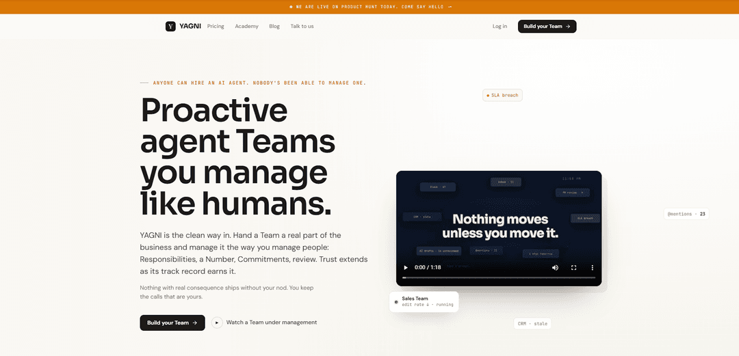The width and height of the screenshot is (739, 356).
Task: Select the Sales Team status card
Action: 424,301
